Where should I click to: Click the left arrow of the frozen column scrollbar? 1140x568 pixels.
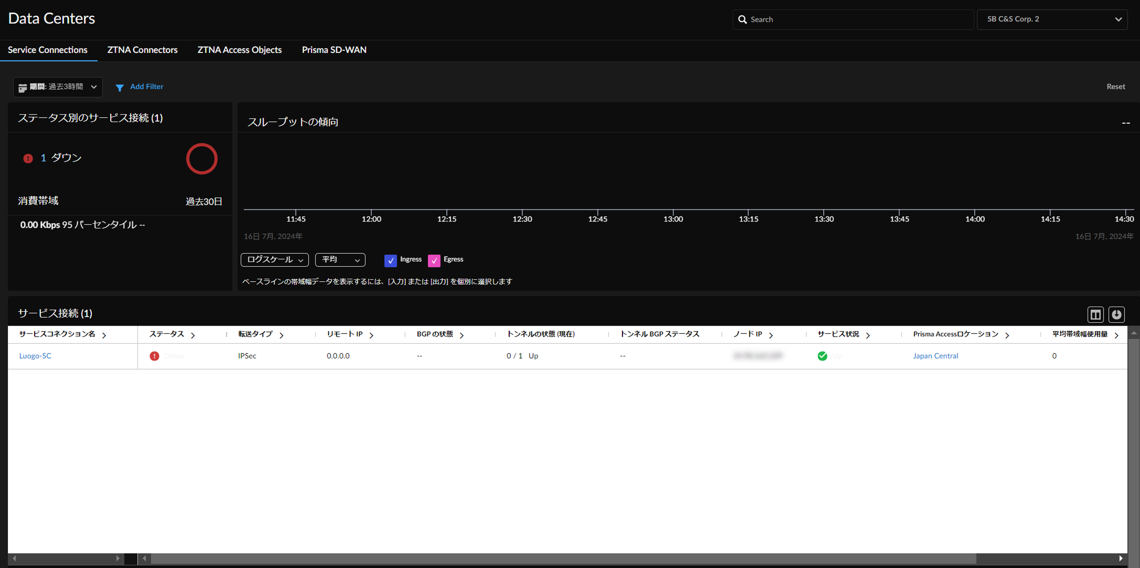[x=14, y=559]
